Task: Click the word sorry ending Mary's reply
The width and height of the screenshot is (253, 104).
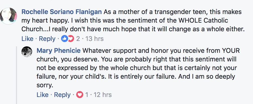Action: [x=45, y=85]
